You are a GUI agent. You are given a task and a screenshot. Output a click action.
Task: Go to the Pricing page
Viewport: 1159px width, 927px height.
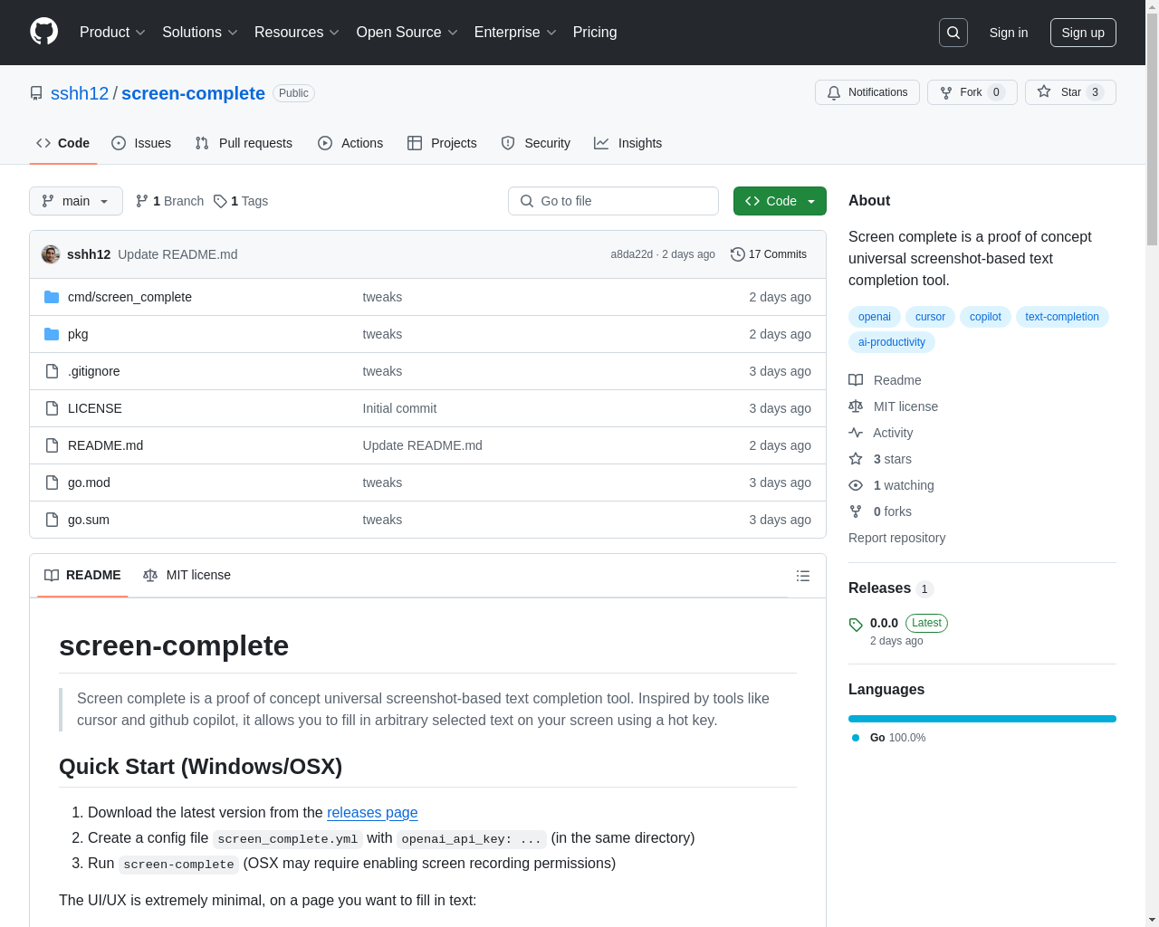pos(595,33)
